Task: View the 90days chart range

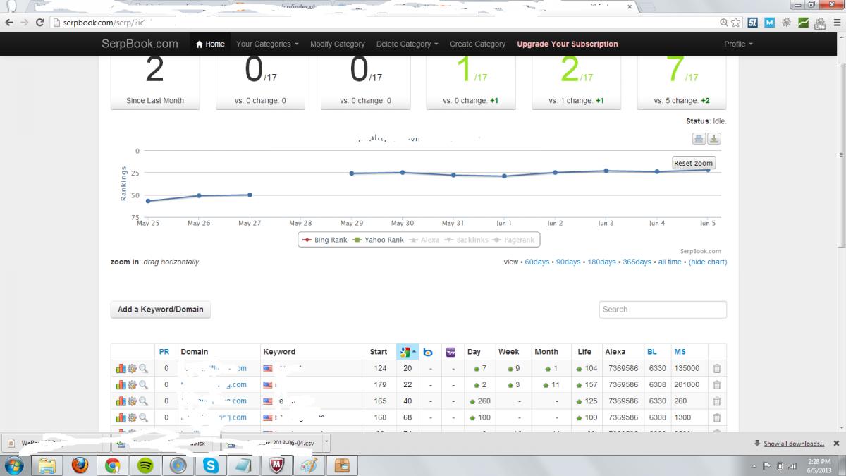Action: pyautogui.click(x=568, y=262)
